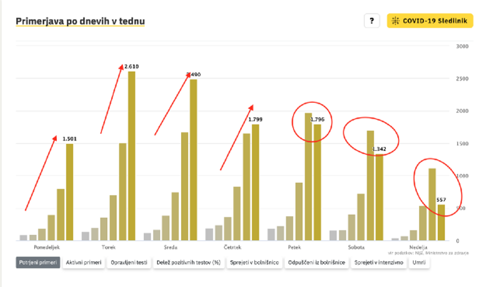Click the Petek bar labeled 1.796
This screenshot has height=287, width=486.
click(317, 182)
